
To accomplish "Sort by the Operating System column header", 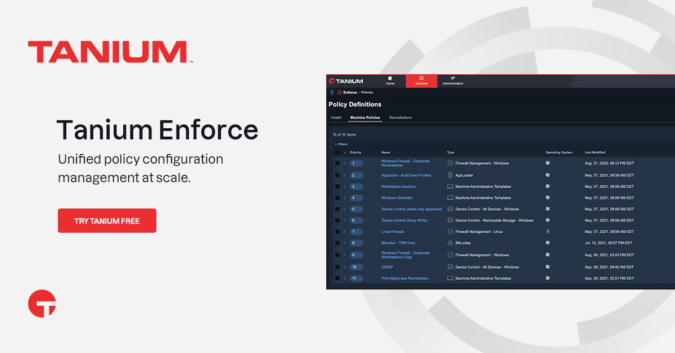I will 559,152.
